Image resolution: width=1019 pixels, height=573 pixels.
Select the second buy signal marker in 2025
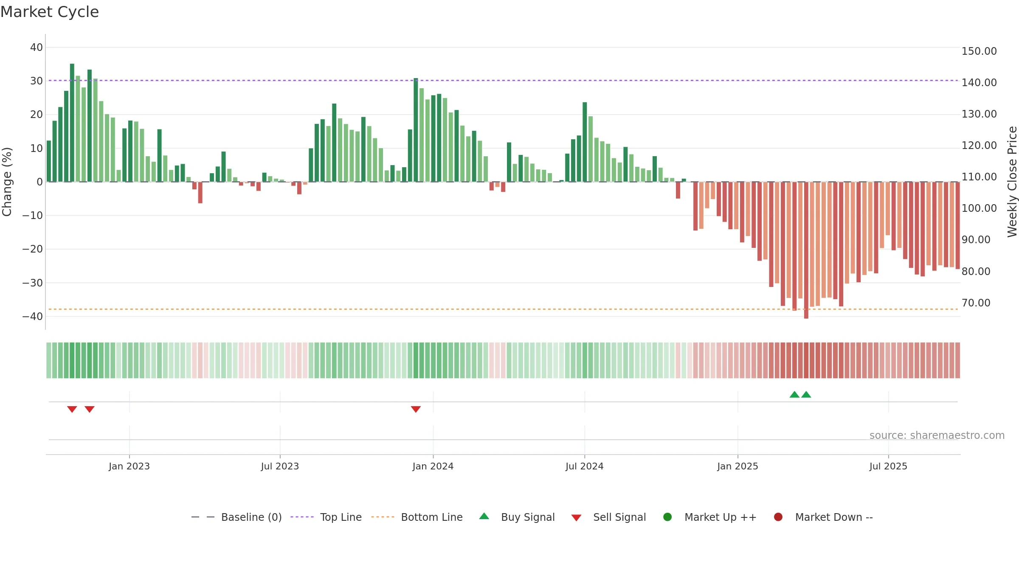point(806,394)
